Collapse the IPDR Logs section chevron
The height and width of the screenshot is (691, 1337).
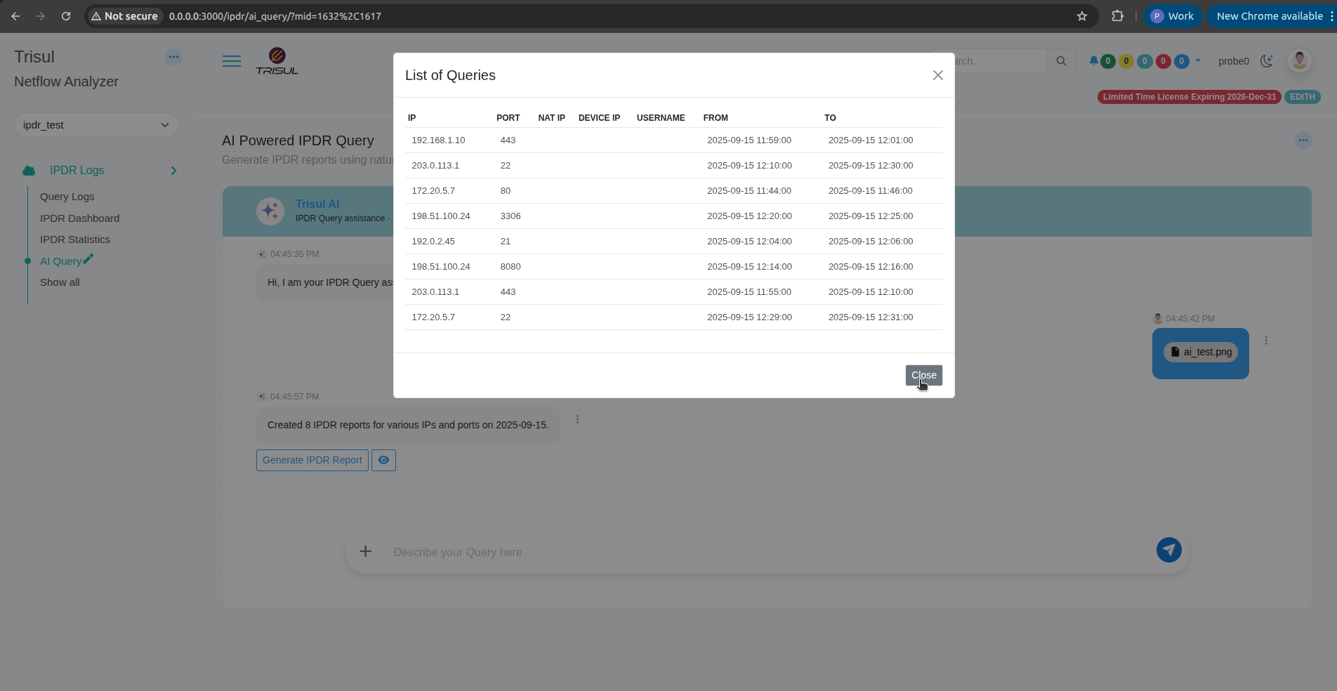[173, 171]
